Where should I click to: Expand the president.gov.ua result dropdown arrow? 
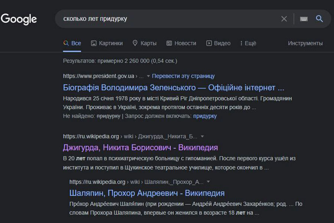click(148, 76)
